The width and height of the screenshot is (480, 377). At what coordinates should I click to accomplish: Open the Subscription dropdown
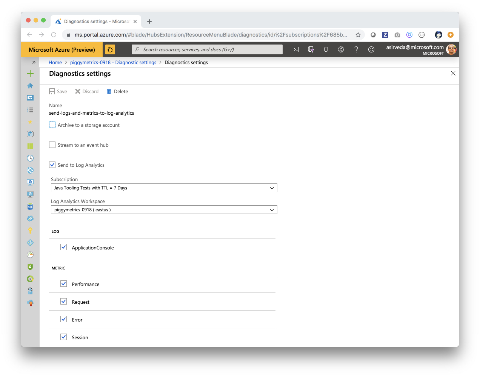[164, 188]
